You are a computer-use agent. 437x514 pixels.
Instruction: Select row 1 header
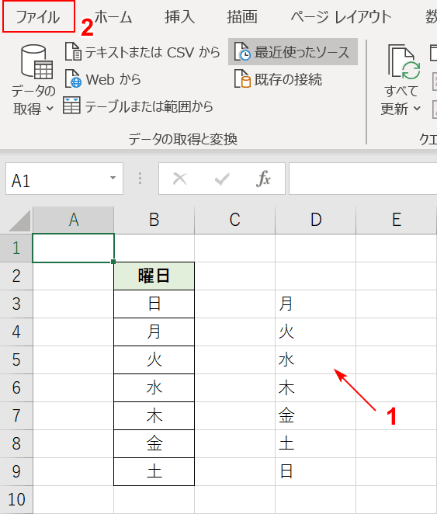(16, 248)
